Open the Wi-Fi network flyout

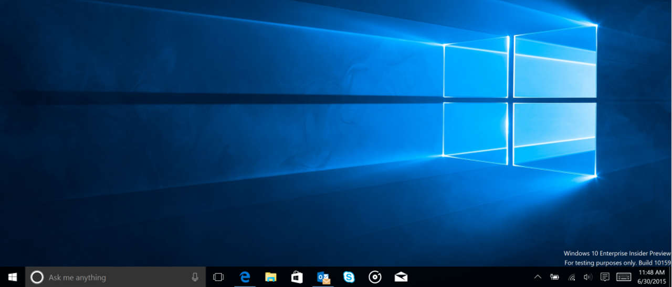click(572, 277)
